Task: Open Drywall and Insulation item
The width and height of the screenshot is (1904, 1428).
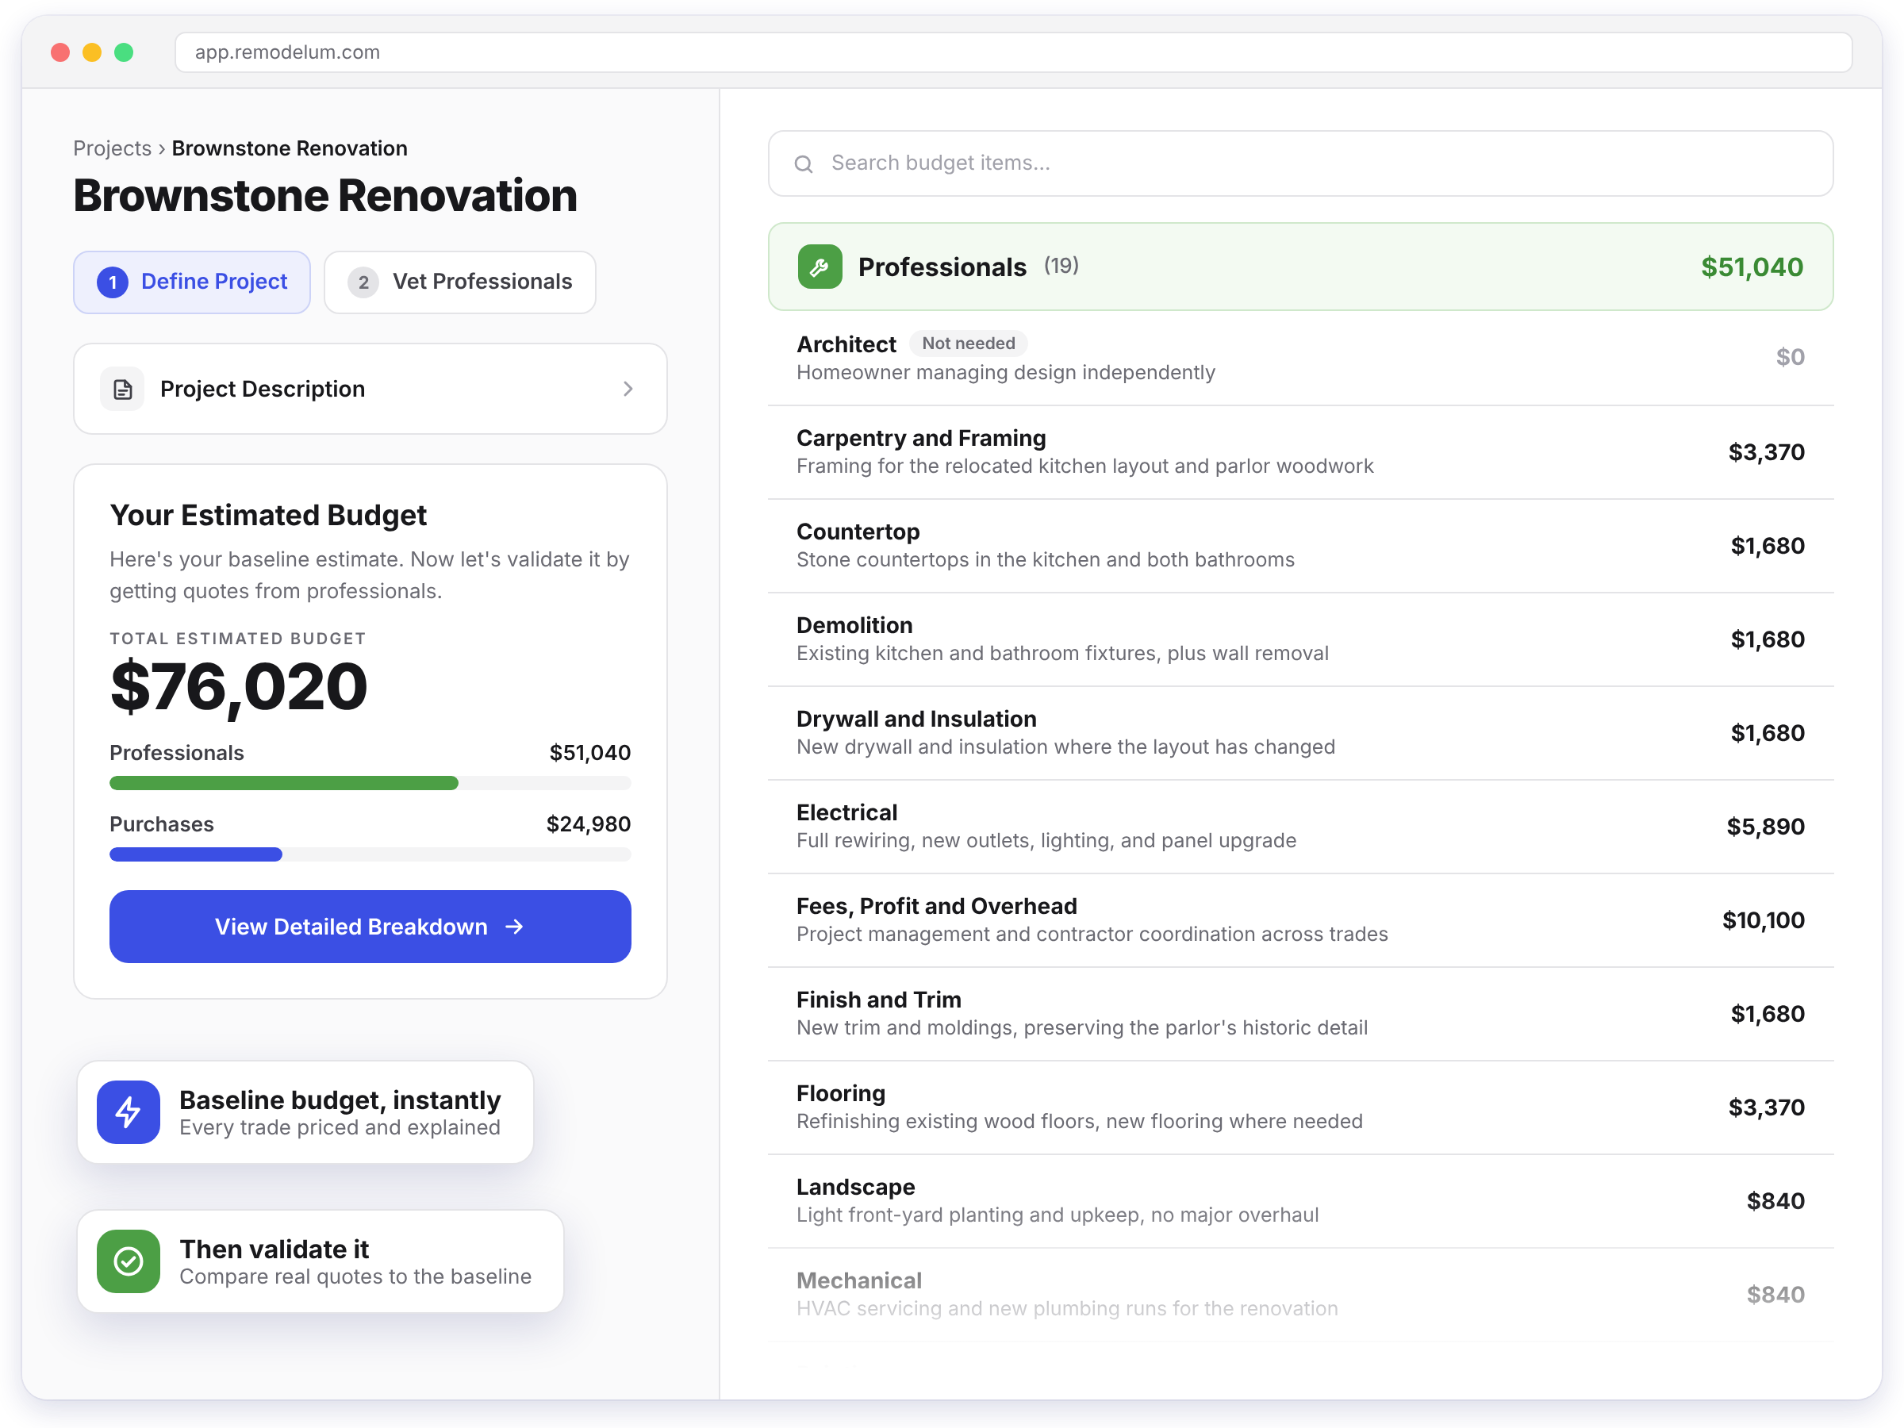Action: point(1299,733)
